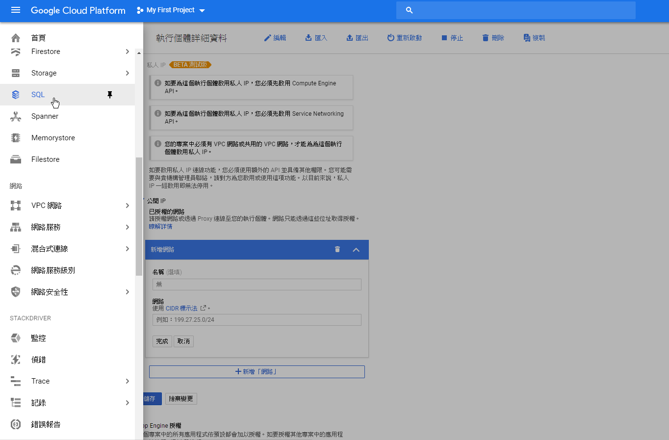The width and height of the screenshot is (669, 440).
Task: Select 網路服務級別 menu item
Action: click(x=68, y=270)
